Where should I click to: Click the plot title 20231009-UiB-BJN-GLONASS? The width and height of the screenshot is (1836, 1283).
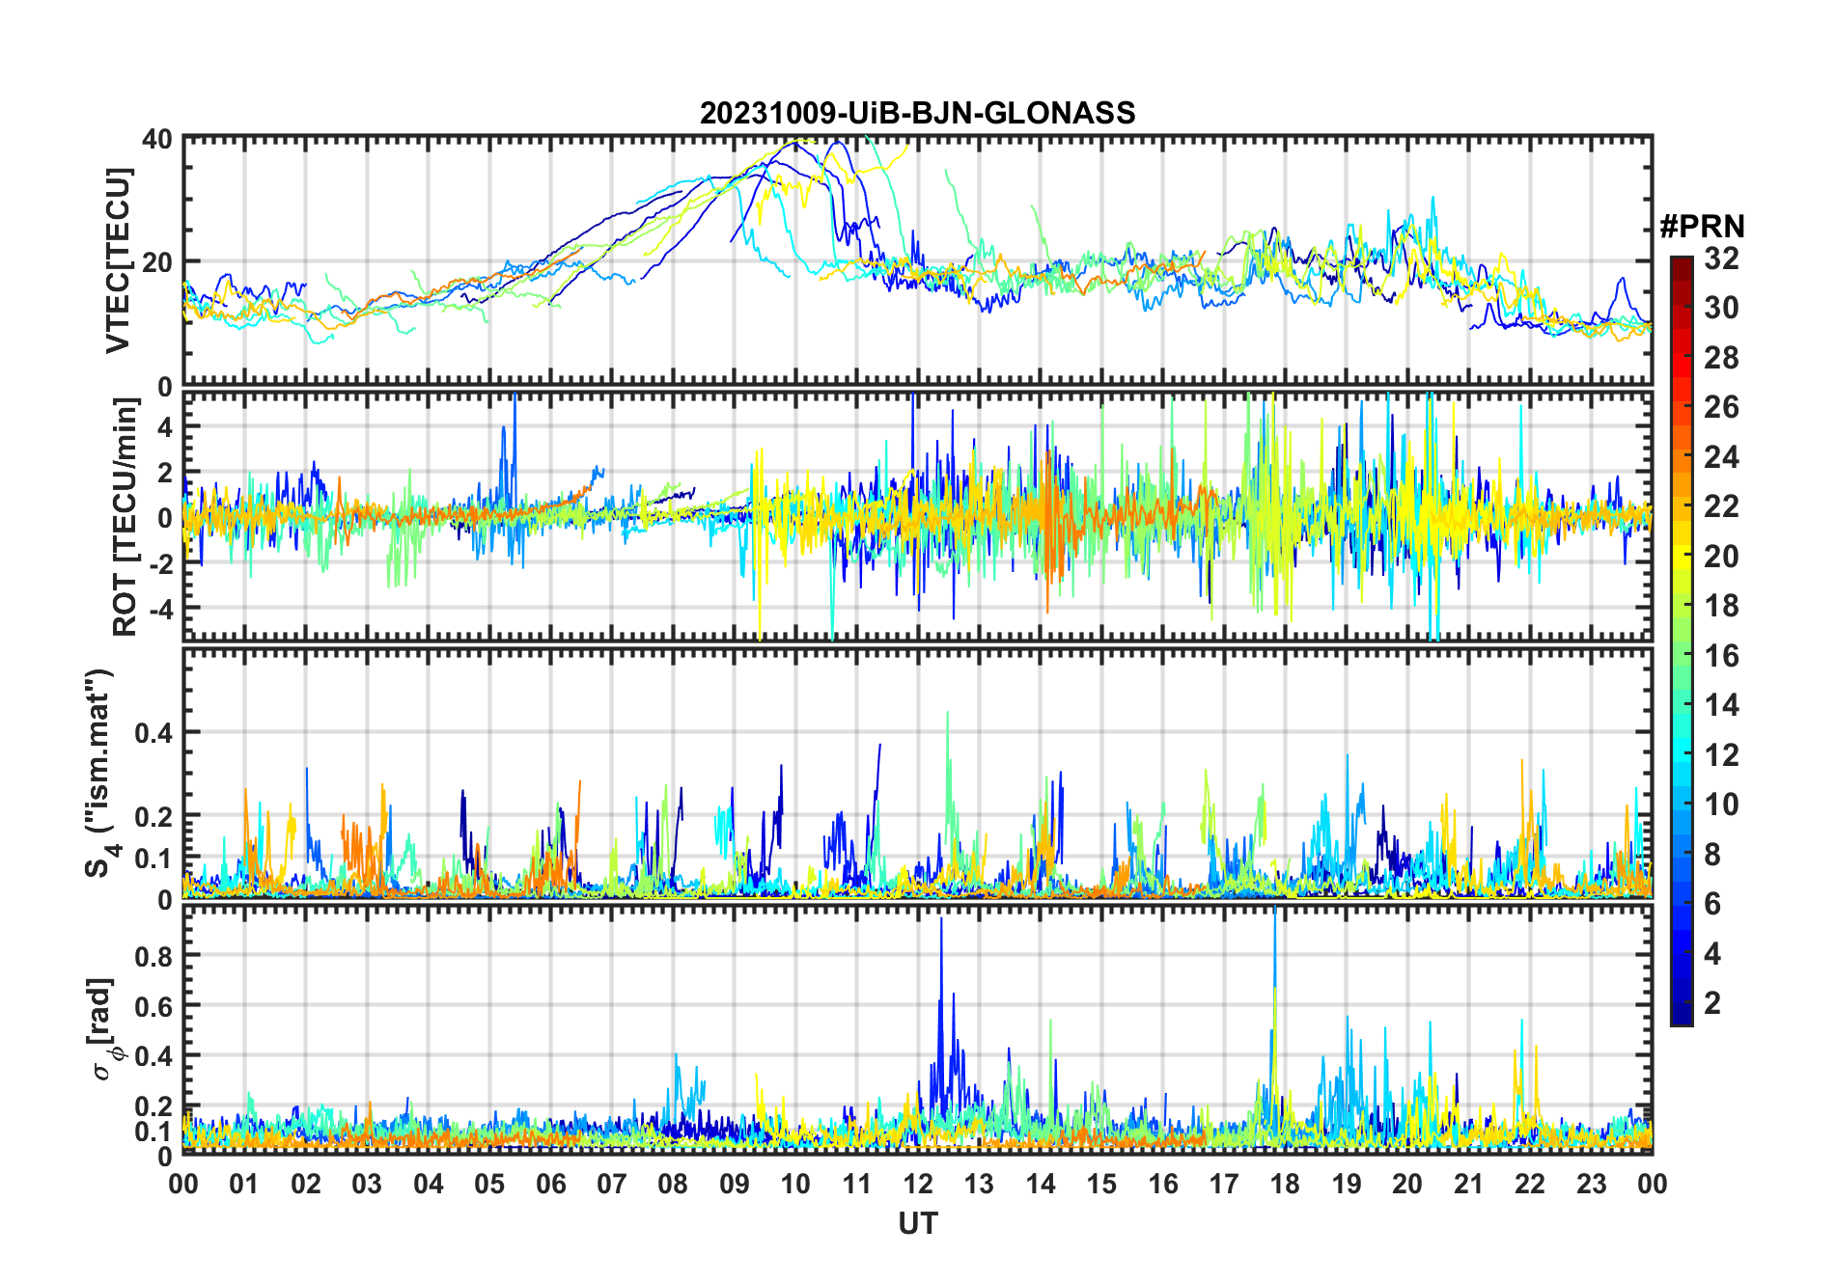tap(917, 114)
